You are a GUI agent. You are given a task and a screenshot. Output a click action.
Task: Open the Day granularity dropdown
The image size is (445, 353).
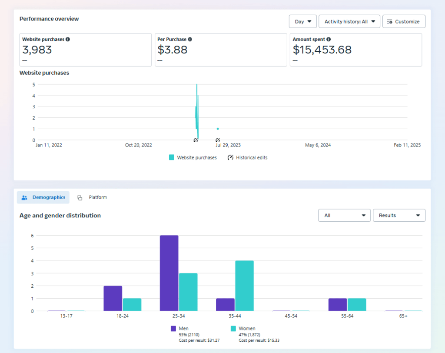pyautogui.click(x=302, y=22)
